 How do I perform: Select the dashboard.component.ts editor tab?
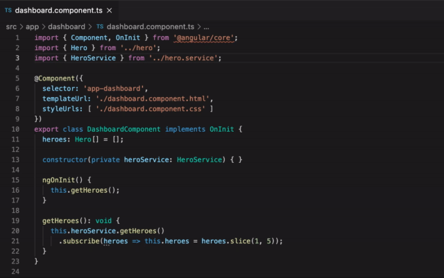[x=58, y=10]
